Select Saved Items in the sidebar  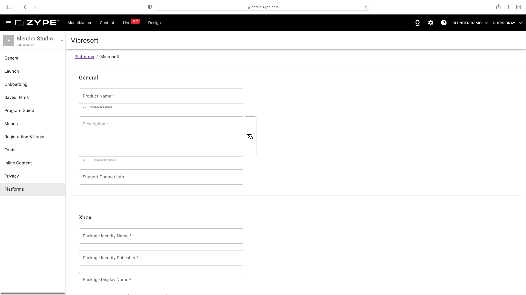[33, 98]
